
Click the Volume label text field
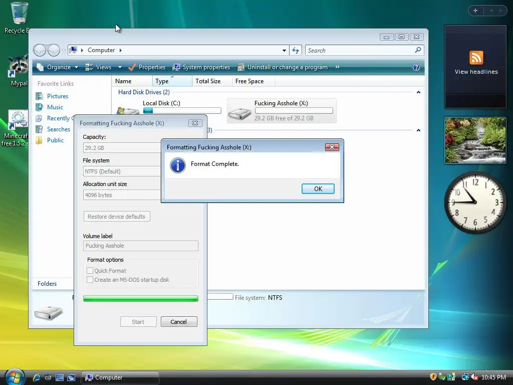[141, 246]
